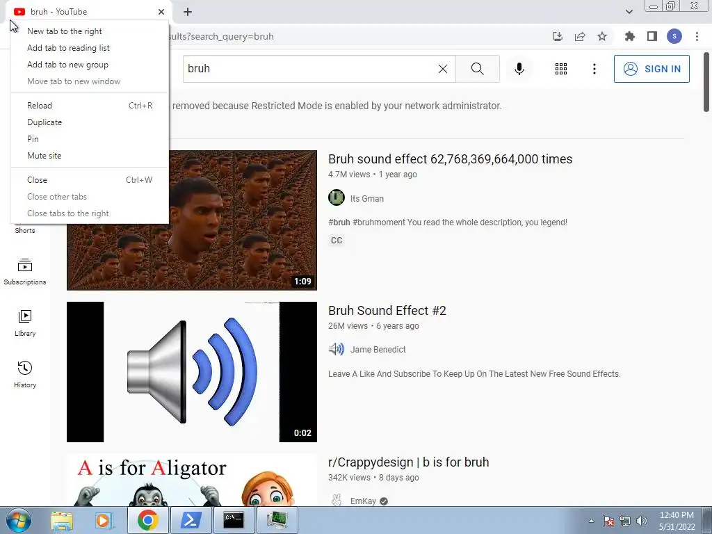Pin the tab from context menu
The width and height of the screenshot is (712, 534).
click(90, 139)
